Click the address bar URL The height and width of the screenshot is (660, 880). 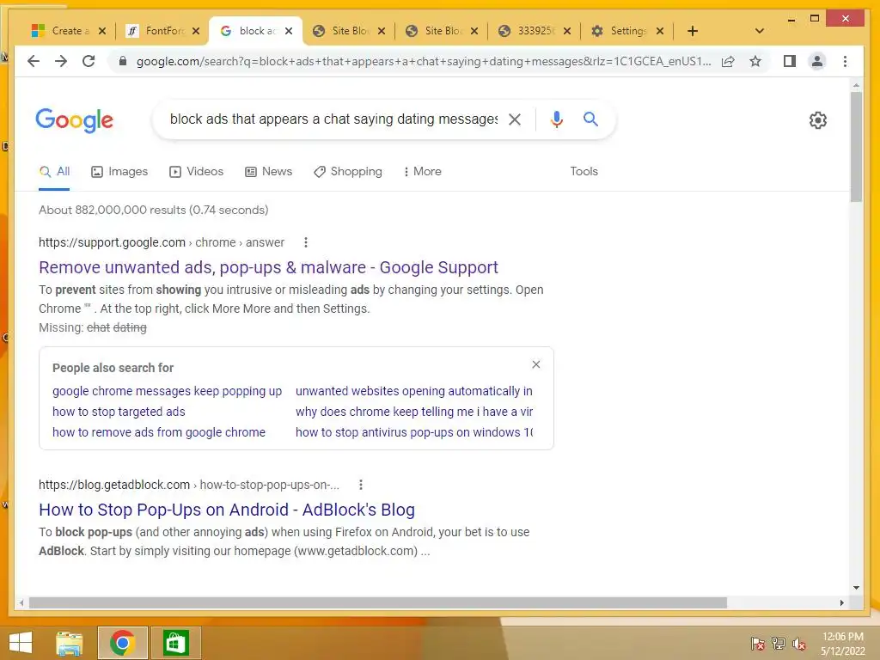tap(424, 61)
